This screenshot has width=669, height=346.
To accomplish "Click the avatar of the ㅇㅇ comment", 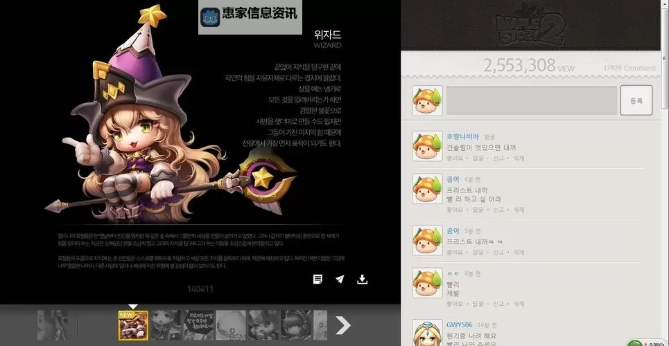I will [x=427, y=283].
